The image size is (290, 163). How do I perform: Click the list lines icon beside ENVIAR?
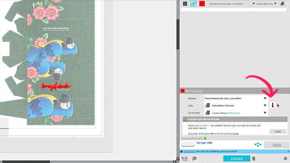254,159
